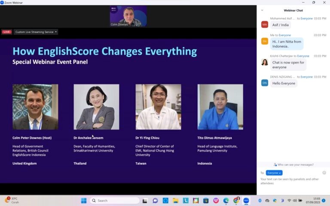Click the Windows Security shield tray icon
Image resolution: width=330 pixels, height=206 pixels.
(275, 200)
